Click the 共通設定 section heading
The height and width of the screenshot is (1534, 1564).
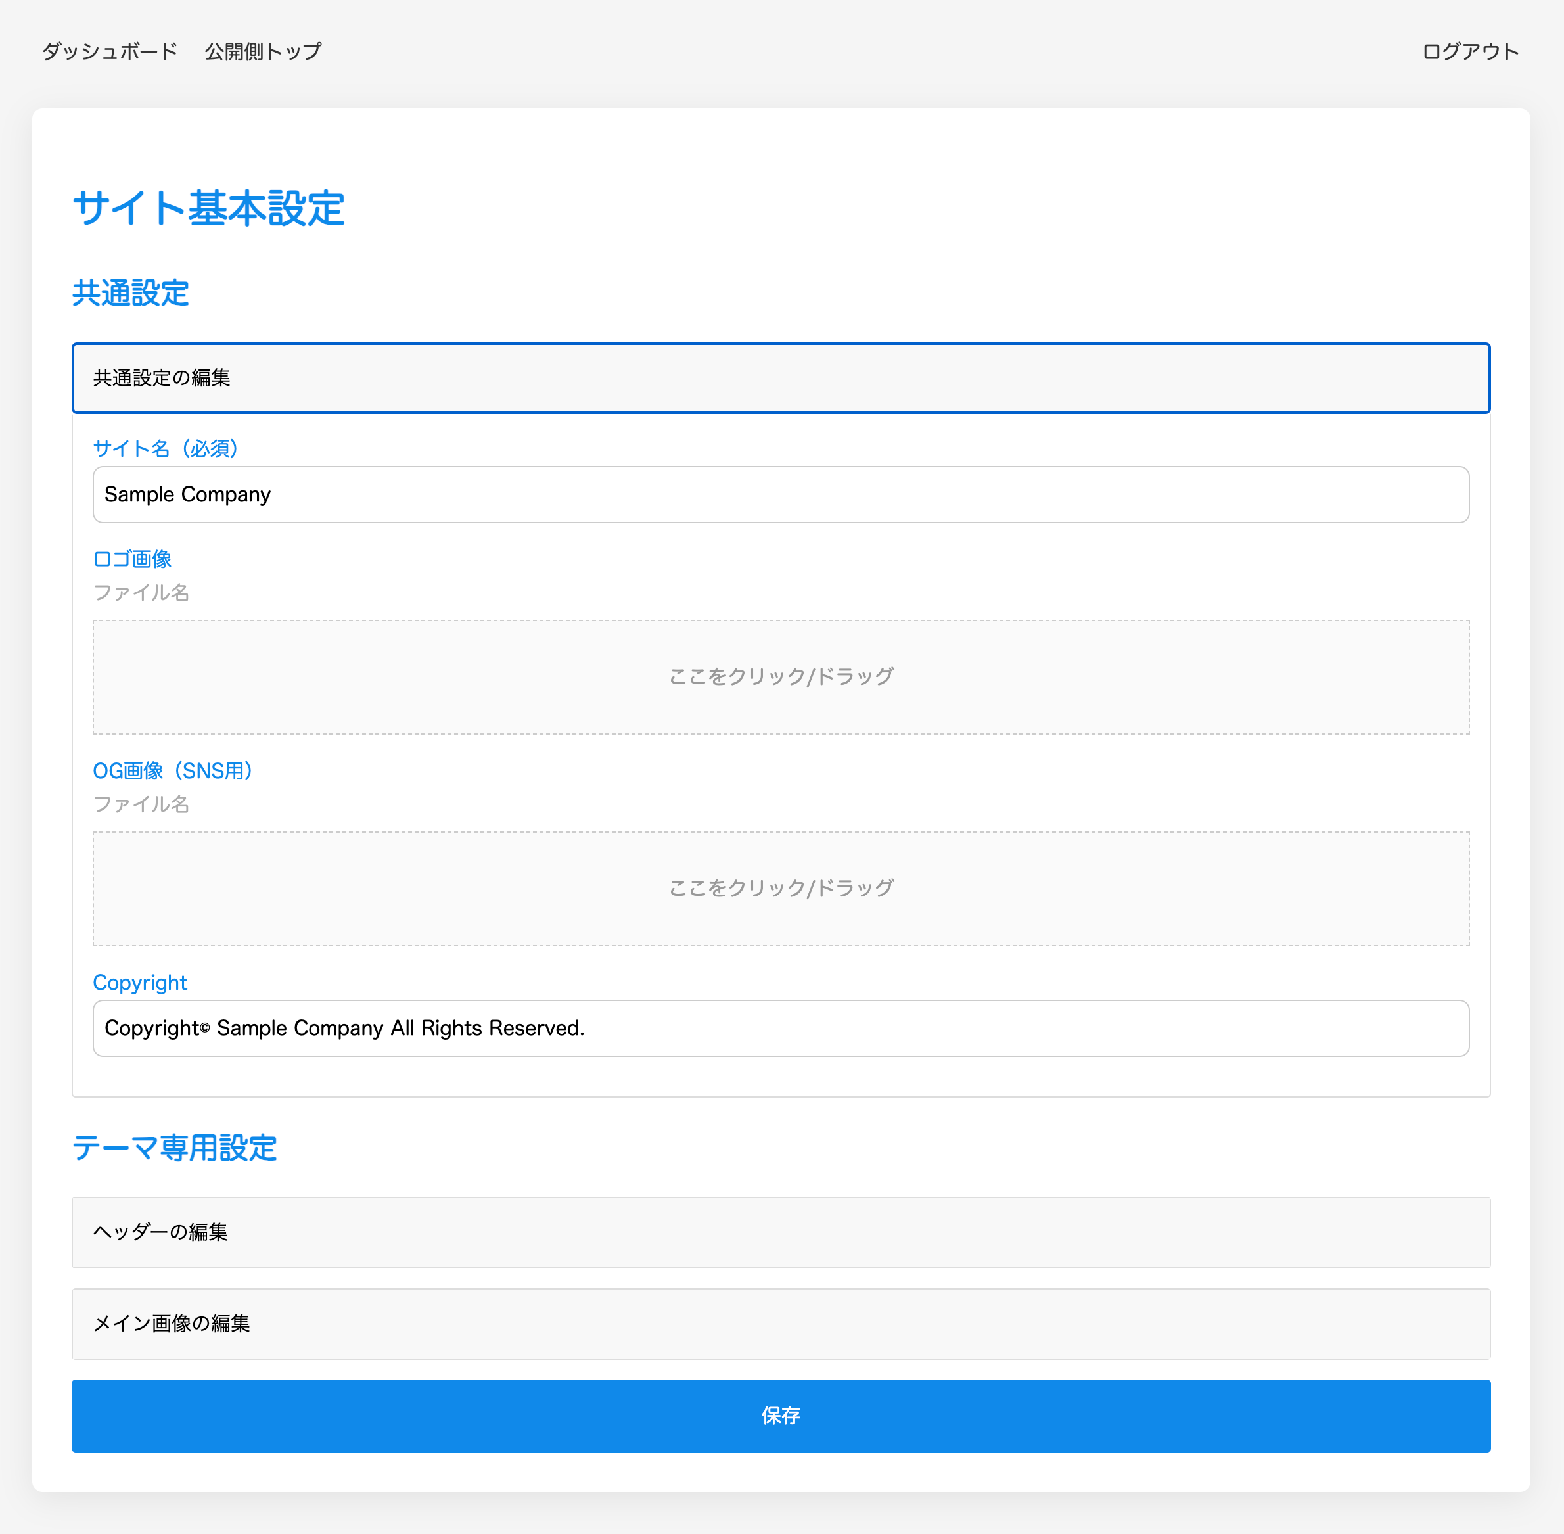131,293
